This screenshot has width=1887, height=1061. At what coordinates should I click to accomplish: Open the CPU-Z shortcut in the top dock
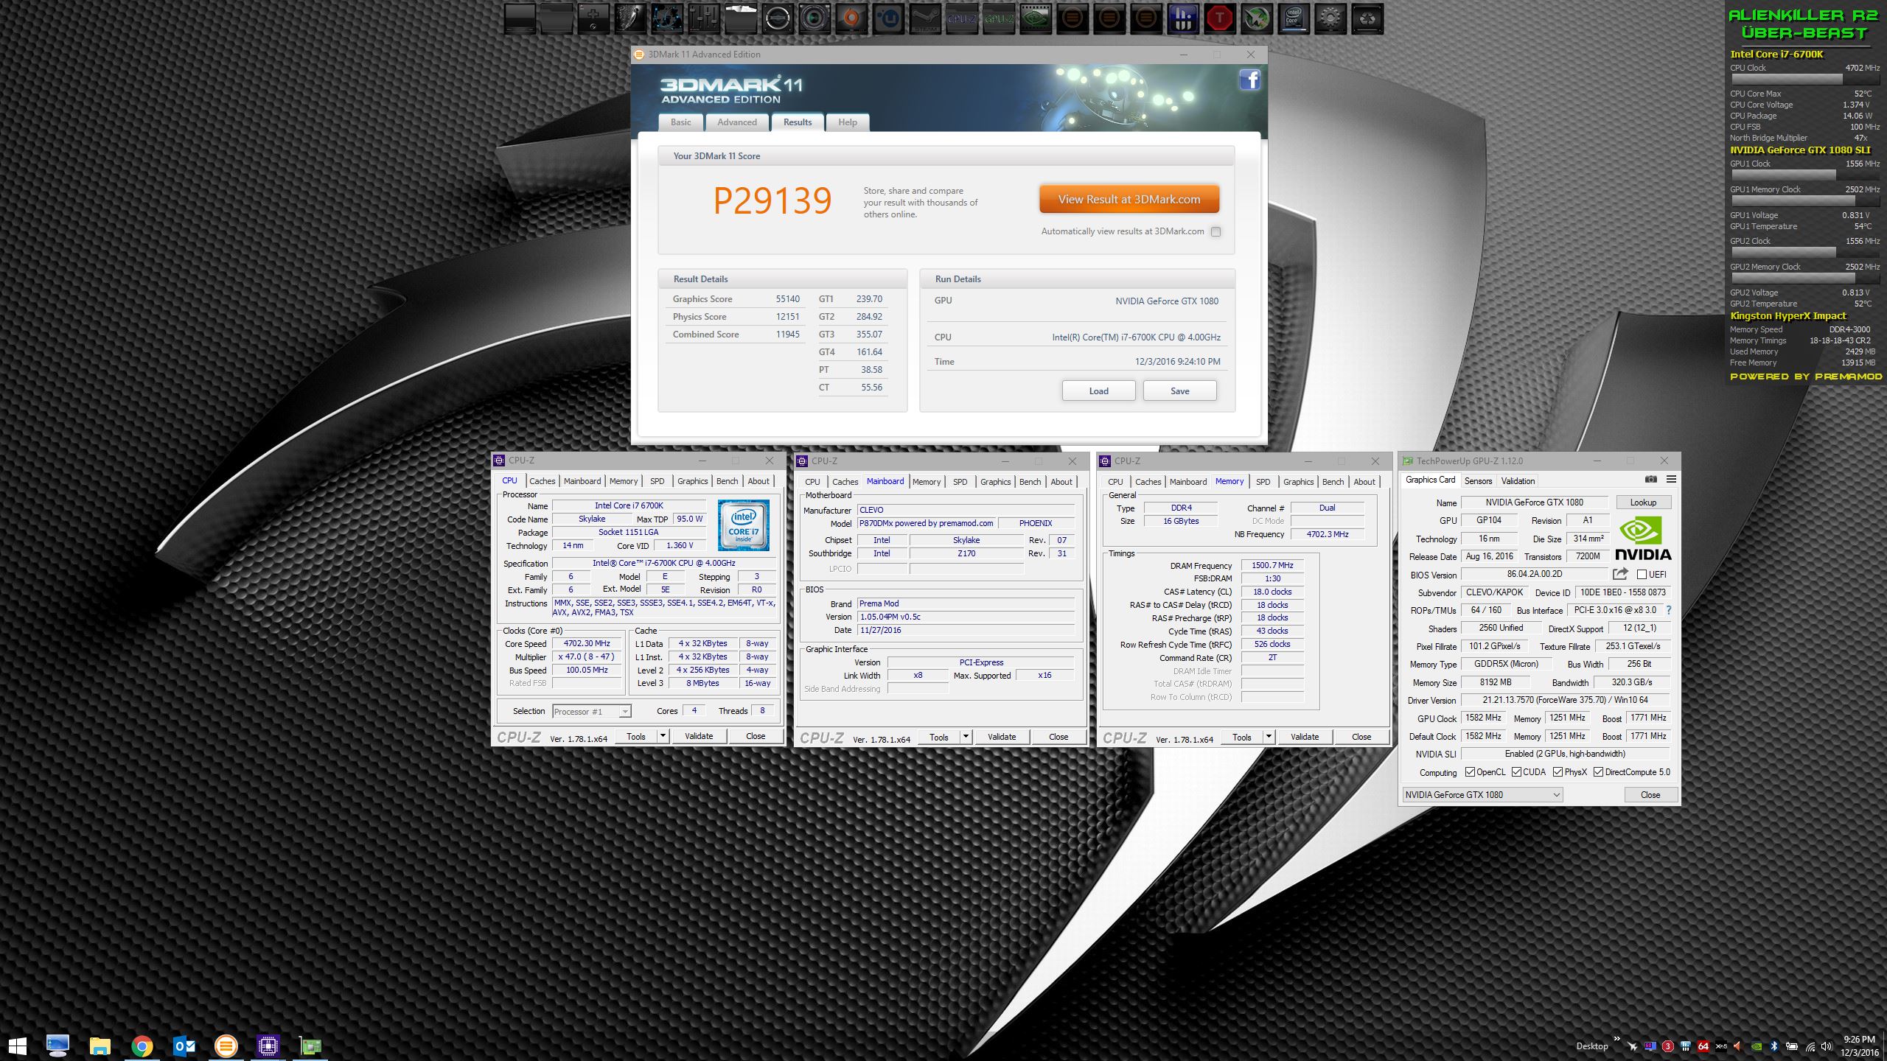coord(962,19)
